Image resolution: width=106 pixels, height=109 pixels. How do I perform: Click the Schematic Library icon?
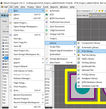[79, 48]
